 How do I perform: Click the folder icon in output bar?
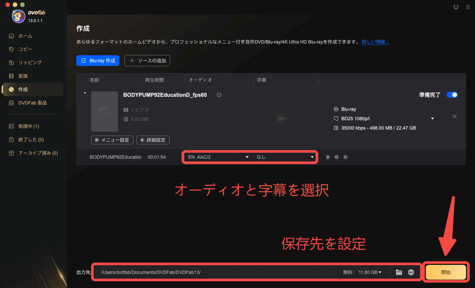pyautogui.click(x=399, y=272)
